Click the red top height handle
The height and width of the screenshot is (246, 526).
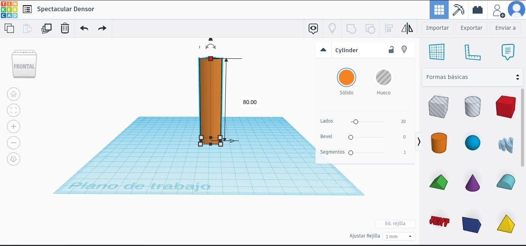coord(210,59)
